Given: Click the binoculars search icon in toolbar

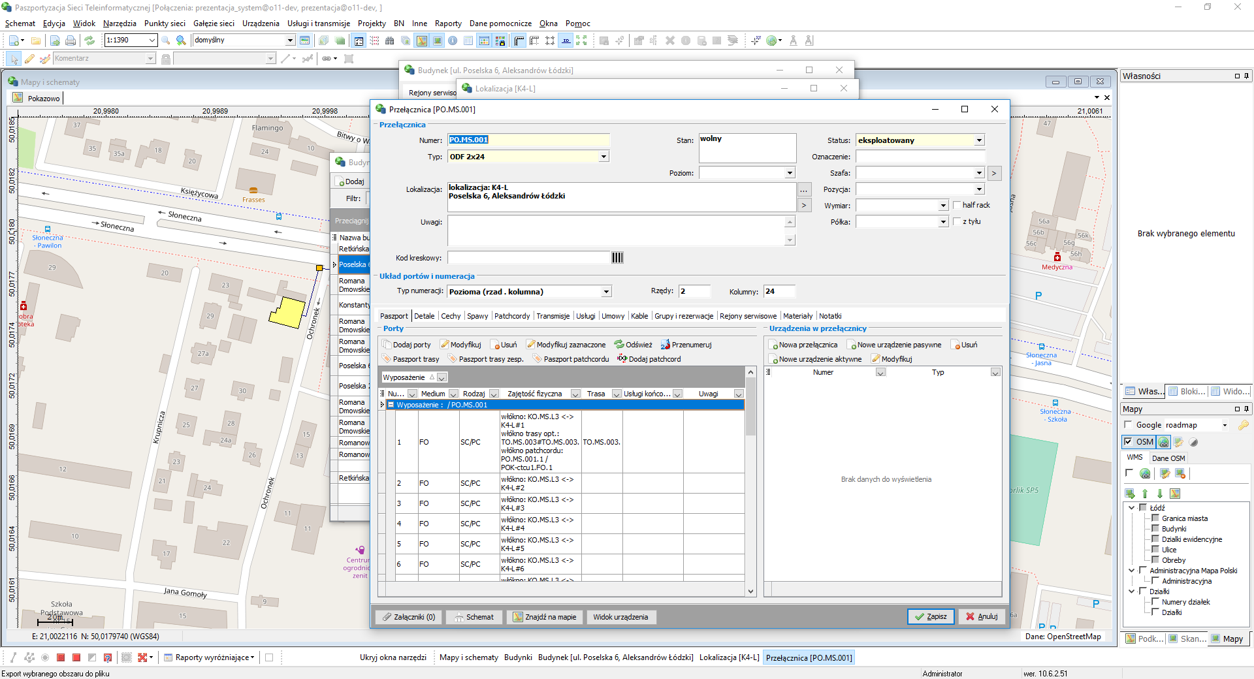Looking at the screenshot, I should click(390, 40).
